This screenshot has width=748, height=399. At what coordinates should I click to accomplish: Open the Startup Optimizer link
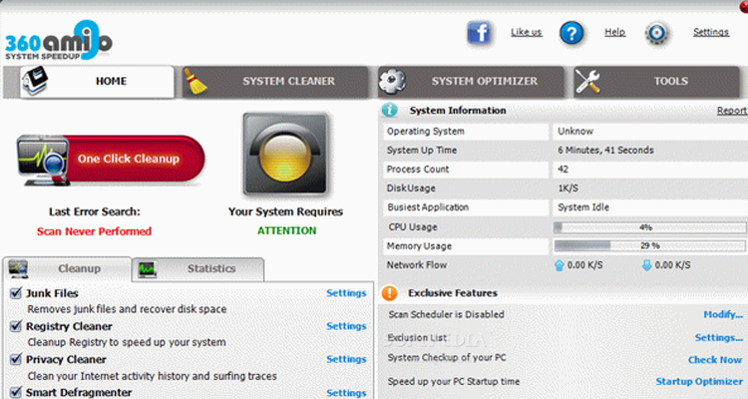pos(699,381)
